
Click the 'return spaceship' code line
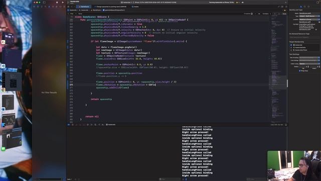click(x=101, y=99)
